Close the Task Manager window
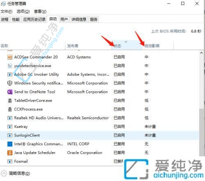This screenshot has width=205, height=181. [x=197, y=4]
